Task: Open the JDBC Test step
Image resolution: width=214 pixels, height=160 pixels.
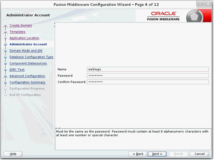Action: click(17, 70)
